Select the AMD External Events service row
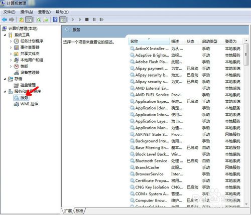This screenshot has height=215, width=251. point(185,88)
